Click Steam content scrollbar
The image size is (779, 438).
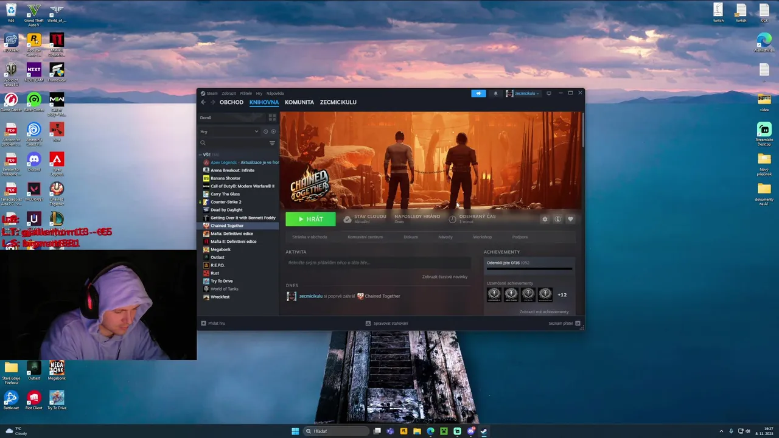coord(583,129)
